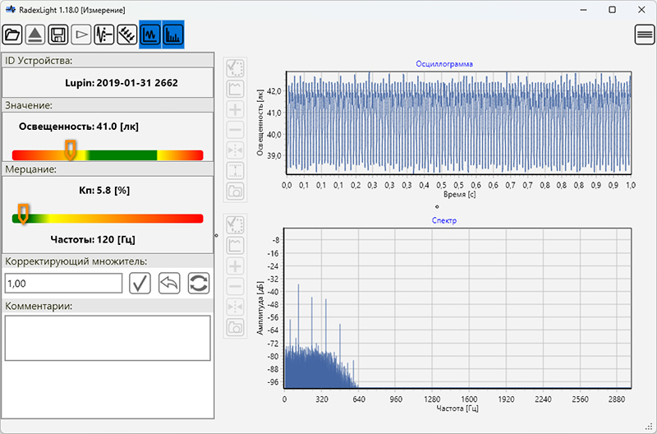Click the flicker Кп indicator marker

[24, 214]
